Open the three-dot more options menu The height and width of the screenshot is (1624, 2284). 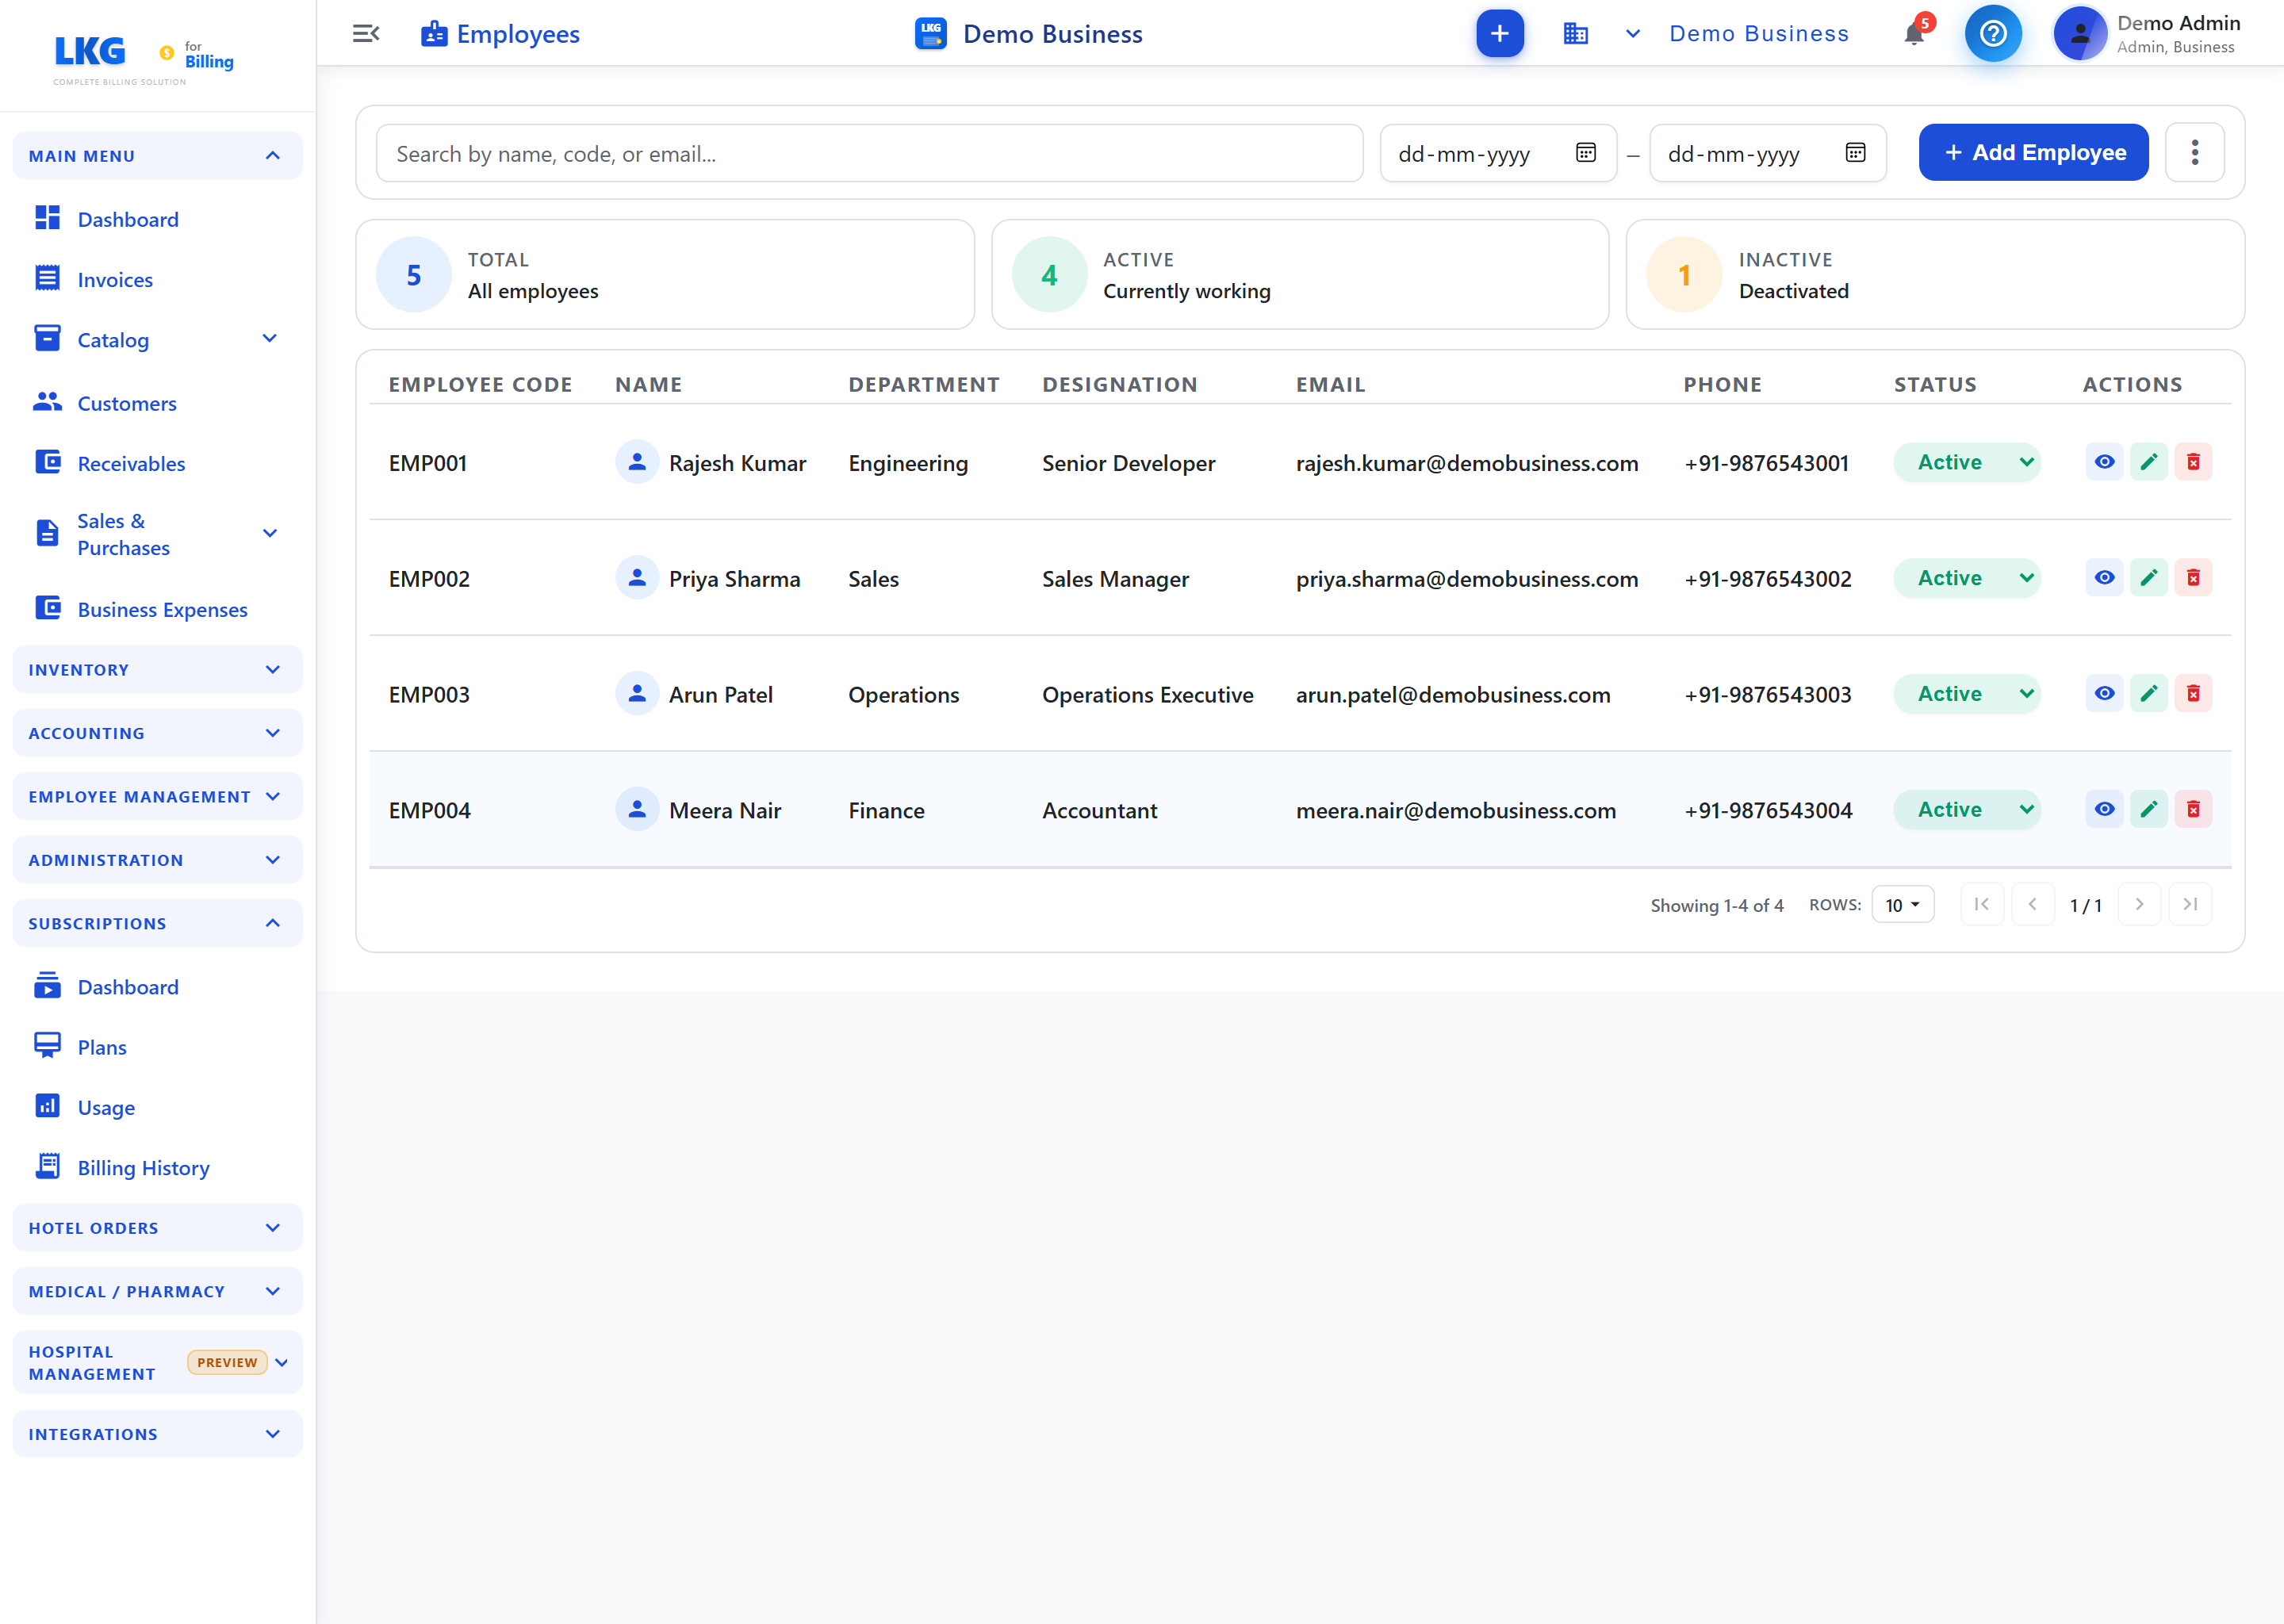pyautogui.click(x=2194, y=152)
